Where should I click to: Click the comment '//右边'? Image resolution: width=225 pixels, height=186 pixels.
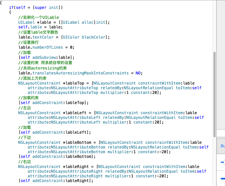[24, 162]
